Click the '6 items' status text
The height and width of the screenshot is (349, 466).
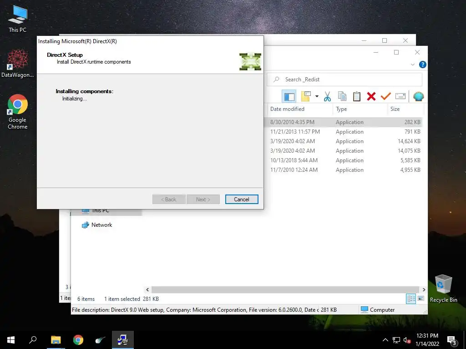pos(86,299)
